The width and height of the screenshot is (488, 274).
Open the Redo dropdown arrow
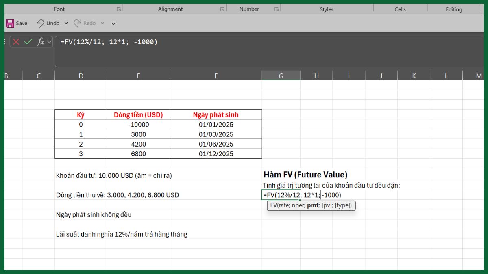pos(102,23)
